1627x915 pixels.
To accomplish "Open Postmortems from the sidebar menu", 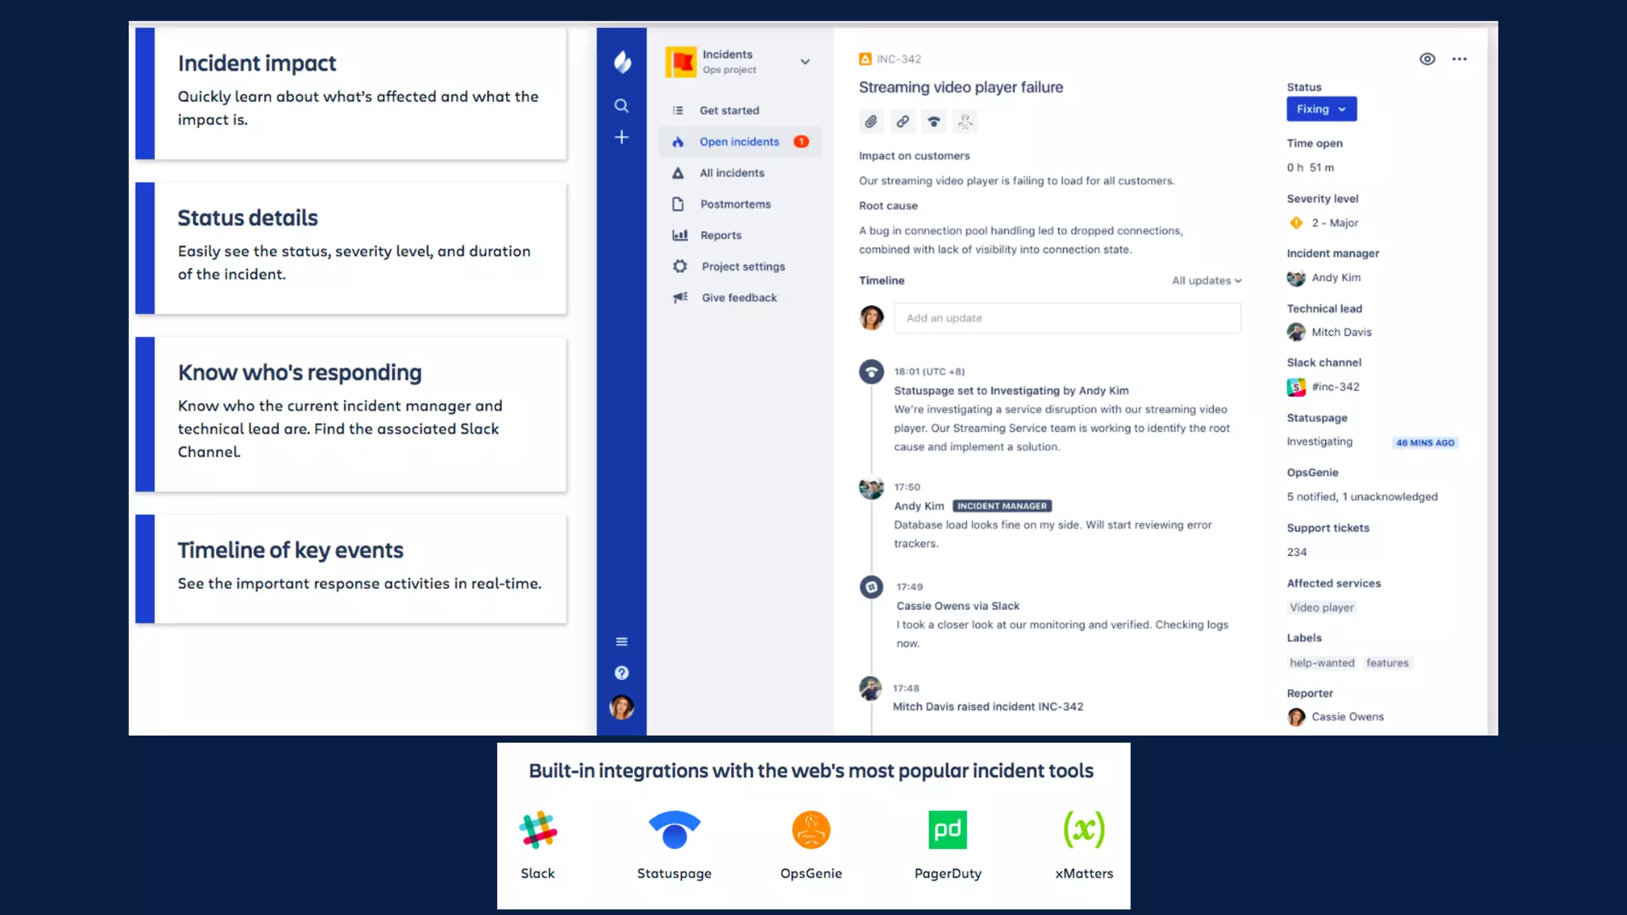I will point(735,204).
